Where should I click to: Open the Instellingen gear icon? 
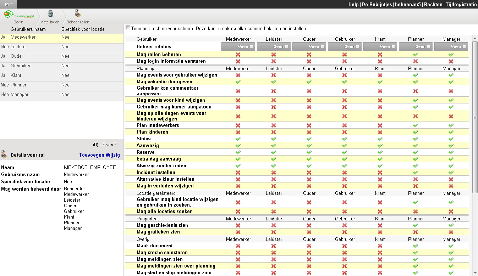pos(50,14)
